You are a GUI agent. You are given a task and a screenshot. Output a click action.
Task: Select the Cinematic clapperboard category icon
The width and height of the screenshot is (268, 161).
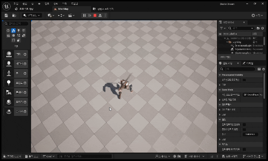click(x=8, y=35)
